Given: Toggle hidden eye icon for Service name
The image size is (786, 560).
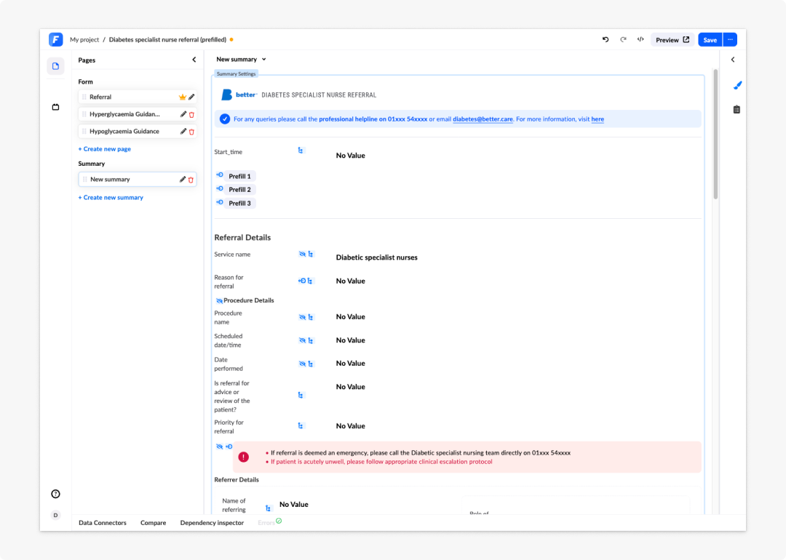Looking at the screenshot, I should coord(302,255).
